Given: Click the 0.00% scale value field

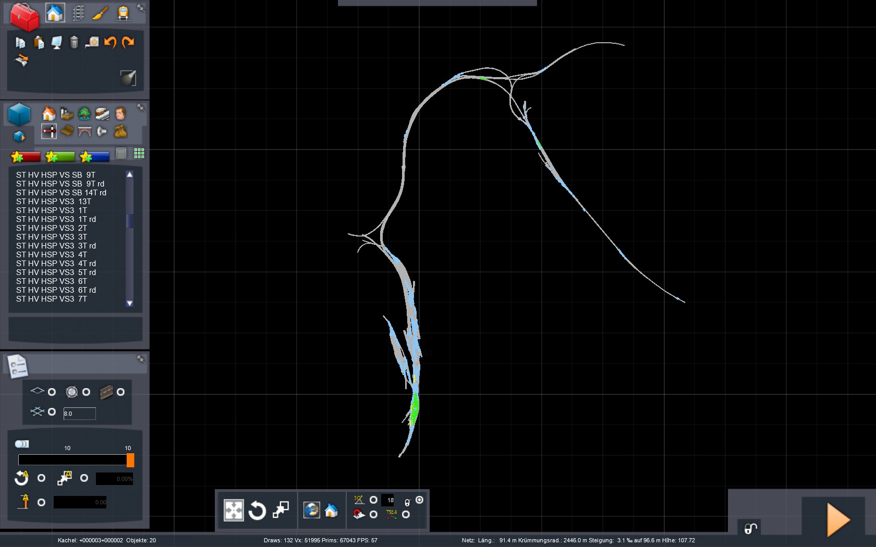Looking at the screenshot, I should click(114, 479).
